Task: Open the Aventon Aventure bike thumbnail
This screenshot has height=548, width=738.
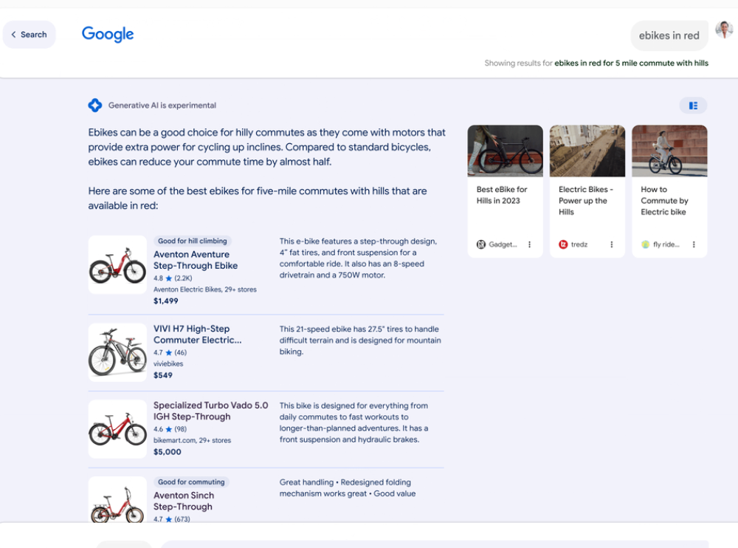Action: point(117,265)
